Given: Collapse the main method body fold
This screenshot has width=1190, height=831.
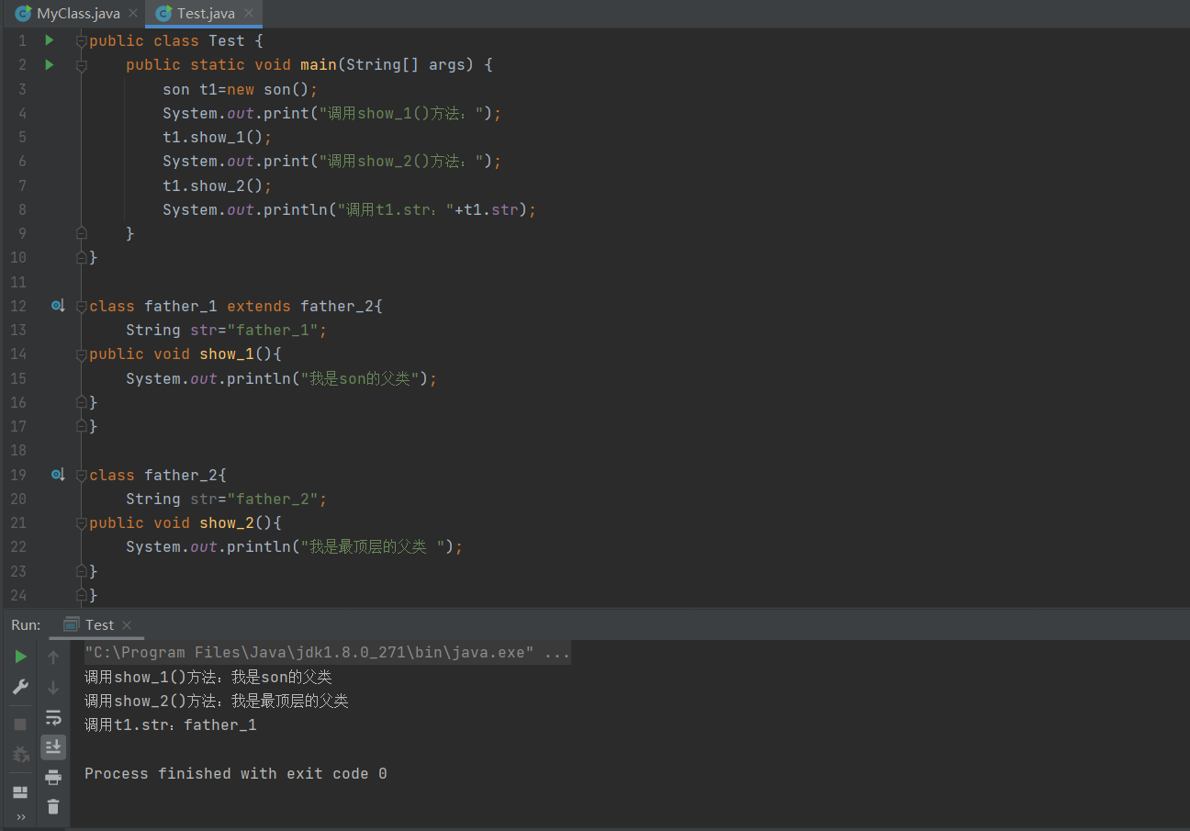Looking at the screenshot, I should pyautogui.click(x=81, y=65).
